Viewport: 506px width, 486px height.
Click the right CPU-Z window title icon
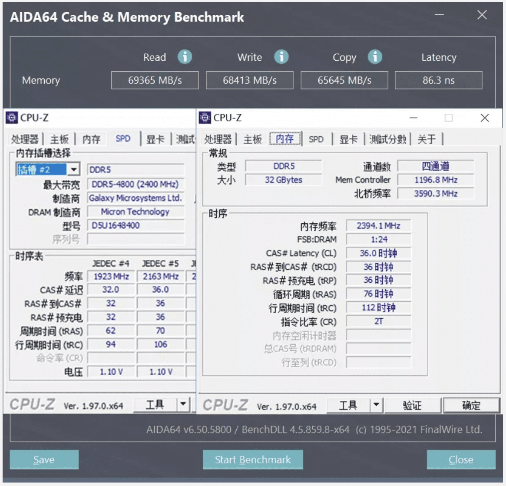205,118
